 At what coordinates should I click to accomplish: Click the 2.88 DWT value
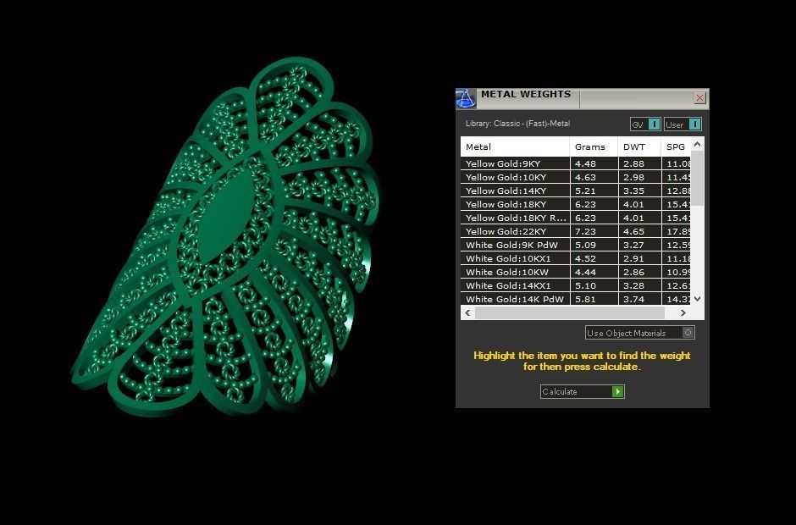[633, 163]
